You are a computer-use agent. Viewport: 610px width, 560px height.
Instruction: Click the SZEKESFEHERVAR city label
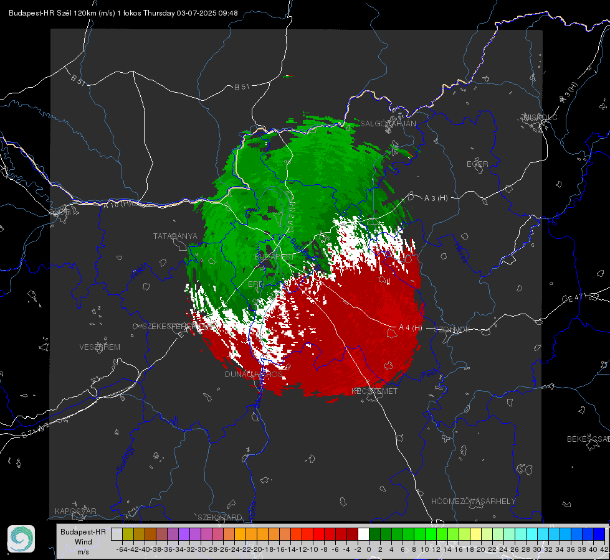(x=178, y=327)
